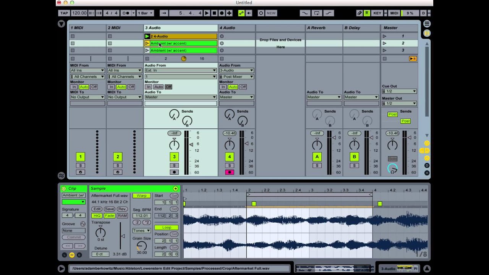Viewport: 489px width, 275px height.
Task: Toggle the Warp button in Sample box
Action: pyautogui.click(x=141, y=196)
